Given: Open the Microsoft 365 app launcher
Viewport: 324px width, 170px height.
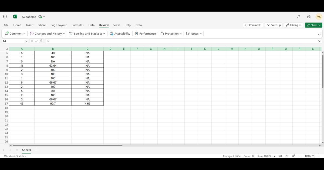Looking at the screenshot, I should click(x=5, y=17).
